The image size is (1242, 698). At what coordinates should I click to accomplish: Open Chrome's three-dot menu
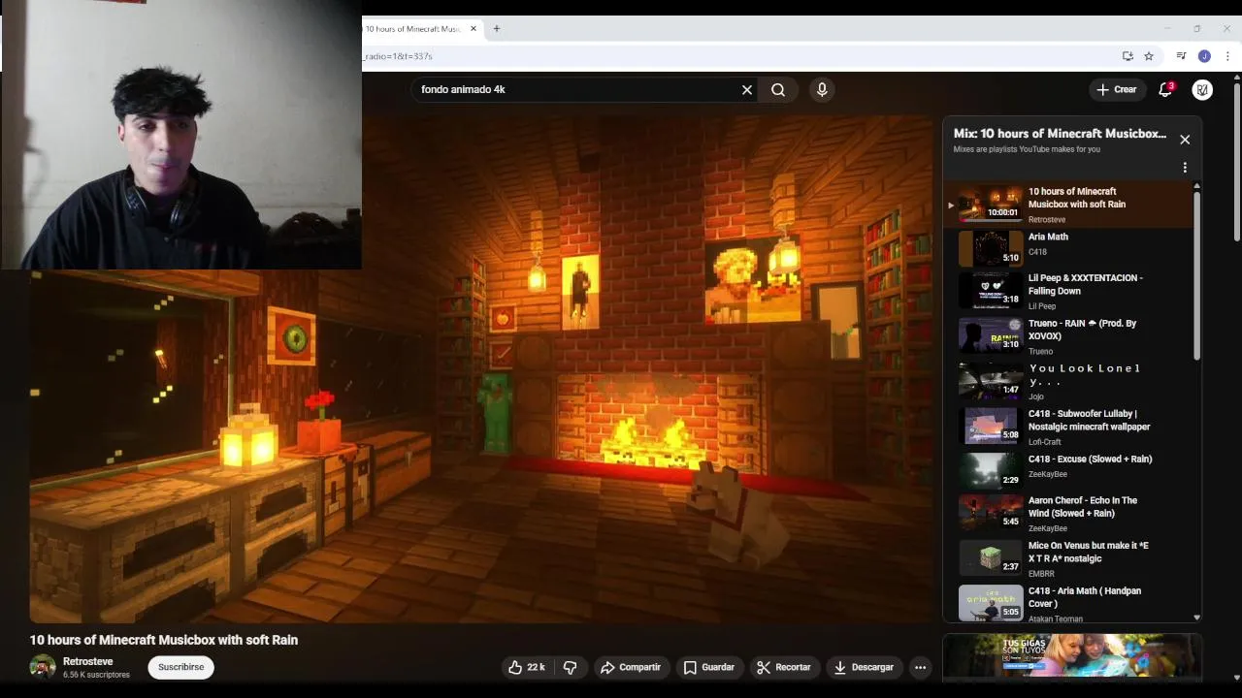(x=1227, y=56)
